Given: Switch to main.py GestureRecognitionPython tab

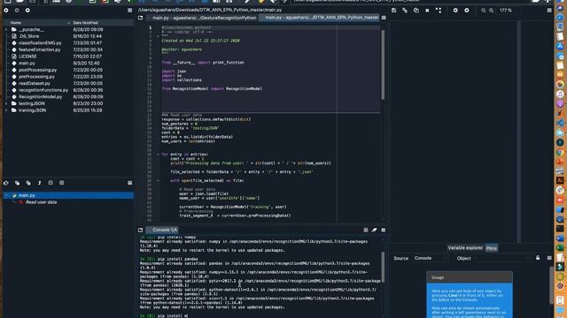Looking at the screenshot, I should 204,18.
